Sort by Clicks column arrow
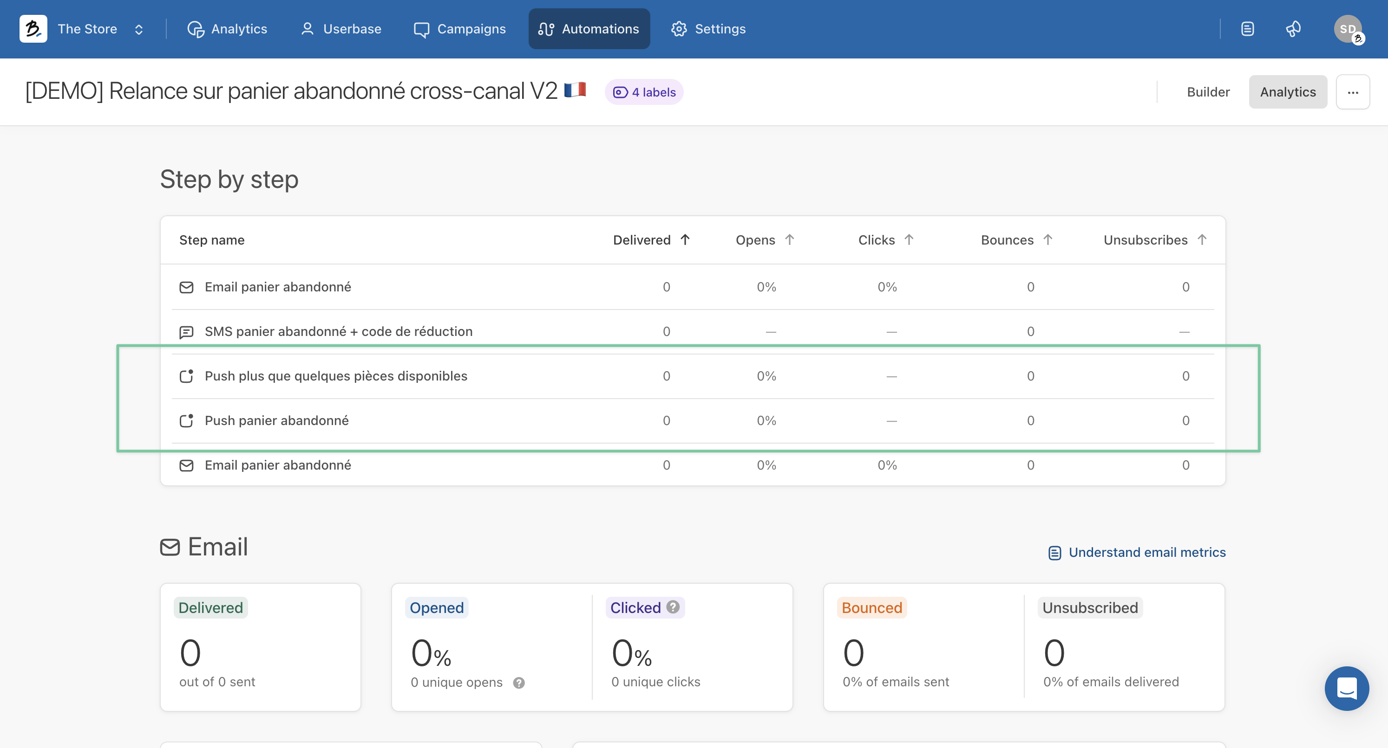The image size is (1388, 748). (909, 239)
